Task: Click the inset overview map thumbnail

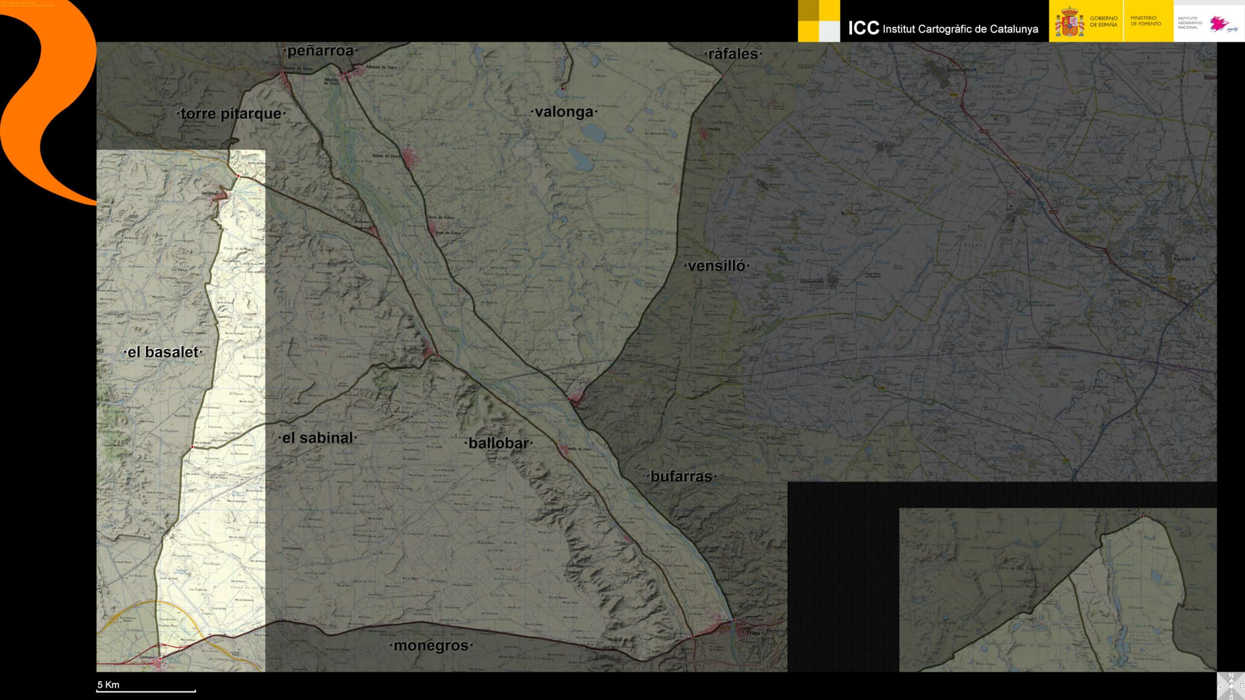Action: pos(1058,590)
